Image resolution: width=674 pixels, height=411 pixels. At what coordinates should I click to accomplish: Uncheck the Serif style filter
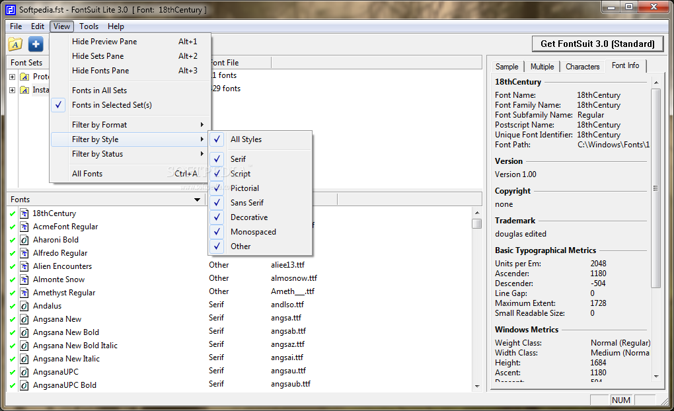[x=260, y=159]
